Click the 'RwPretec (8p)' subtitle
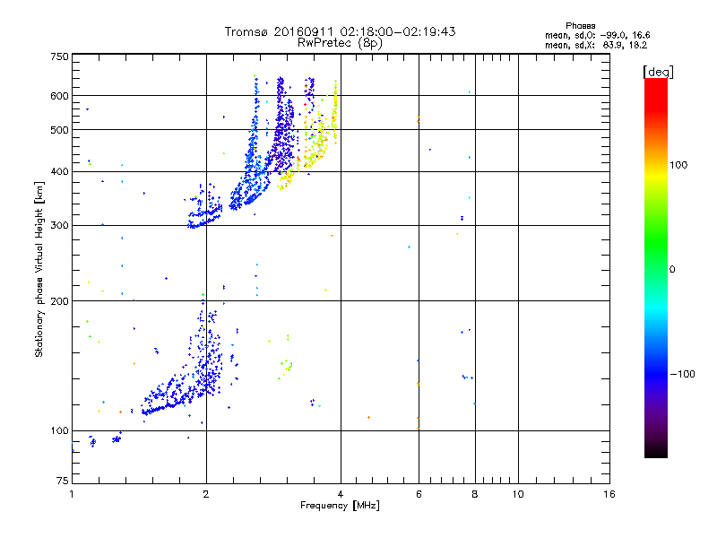 [x=340, y=43]
